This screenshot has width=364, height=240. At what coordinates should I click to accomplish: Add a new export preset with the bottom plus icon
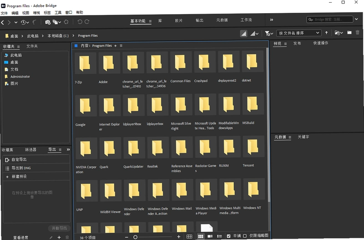coord(59,237)
